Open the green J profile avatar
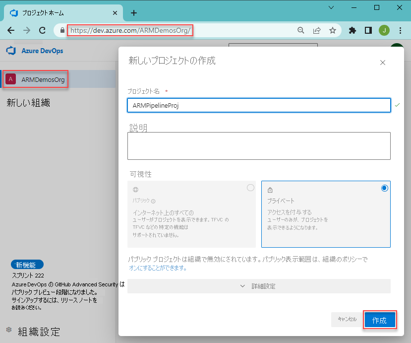This screenshot has width=411, height=343. click(384, 30)
